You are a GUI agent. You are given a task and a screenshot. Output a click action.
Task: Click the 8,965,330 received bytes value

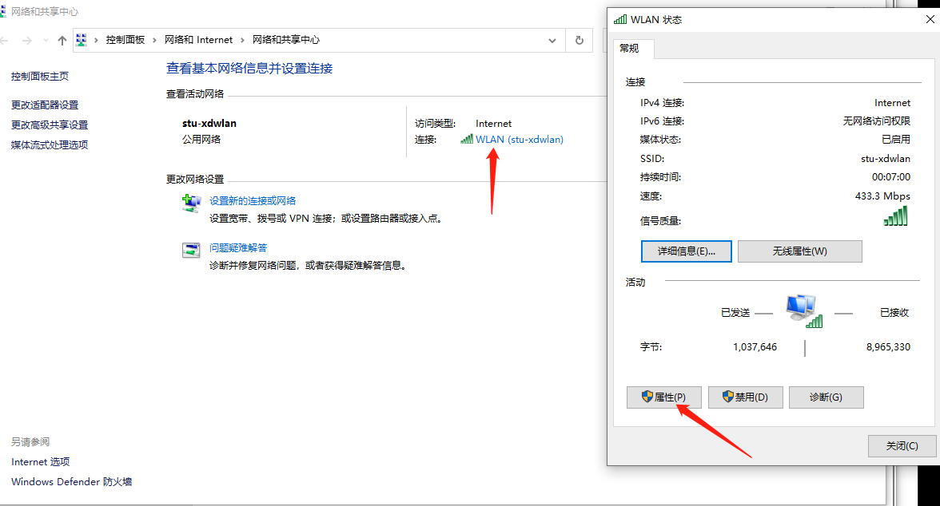click(x=888, y=347)
